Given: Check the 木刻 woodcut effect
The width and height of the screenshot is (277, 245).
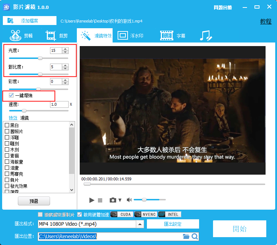Looking at the screenshot, I should (x=7, y=150).
